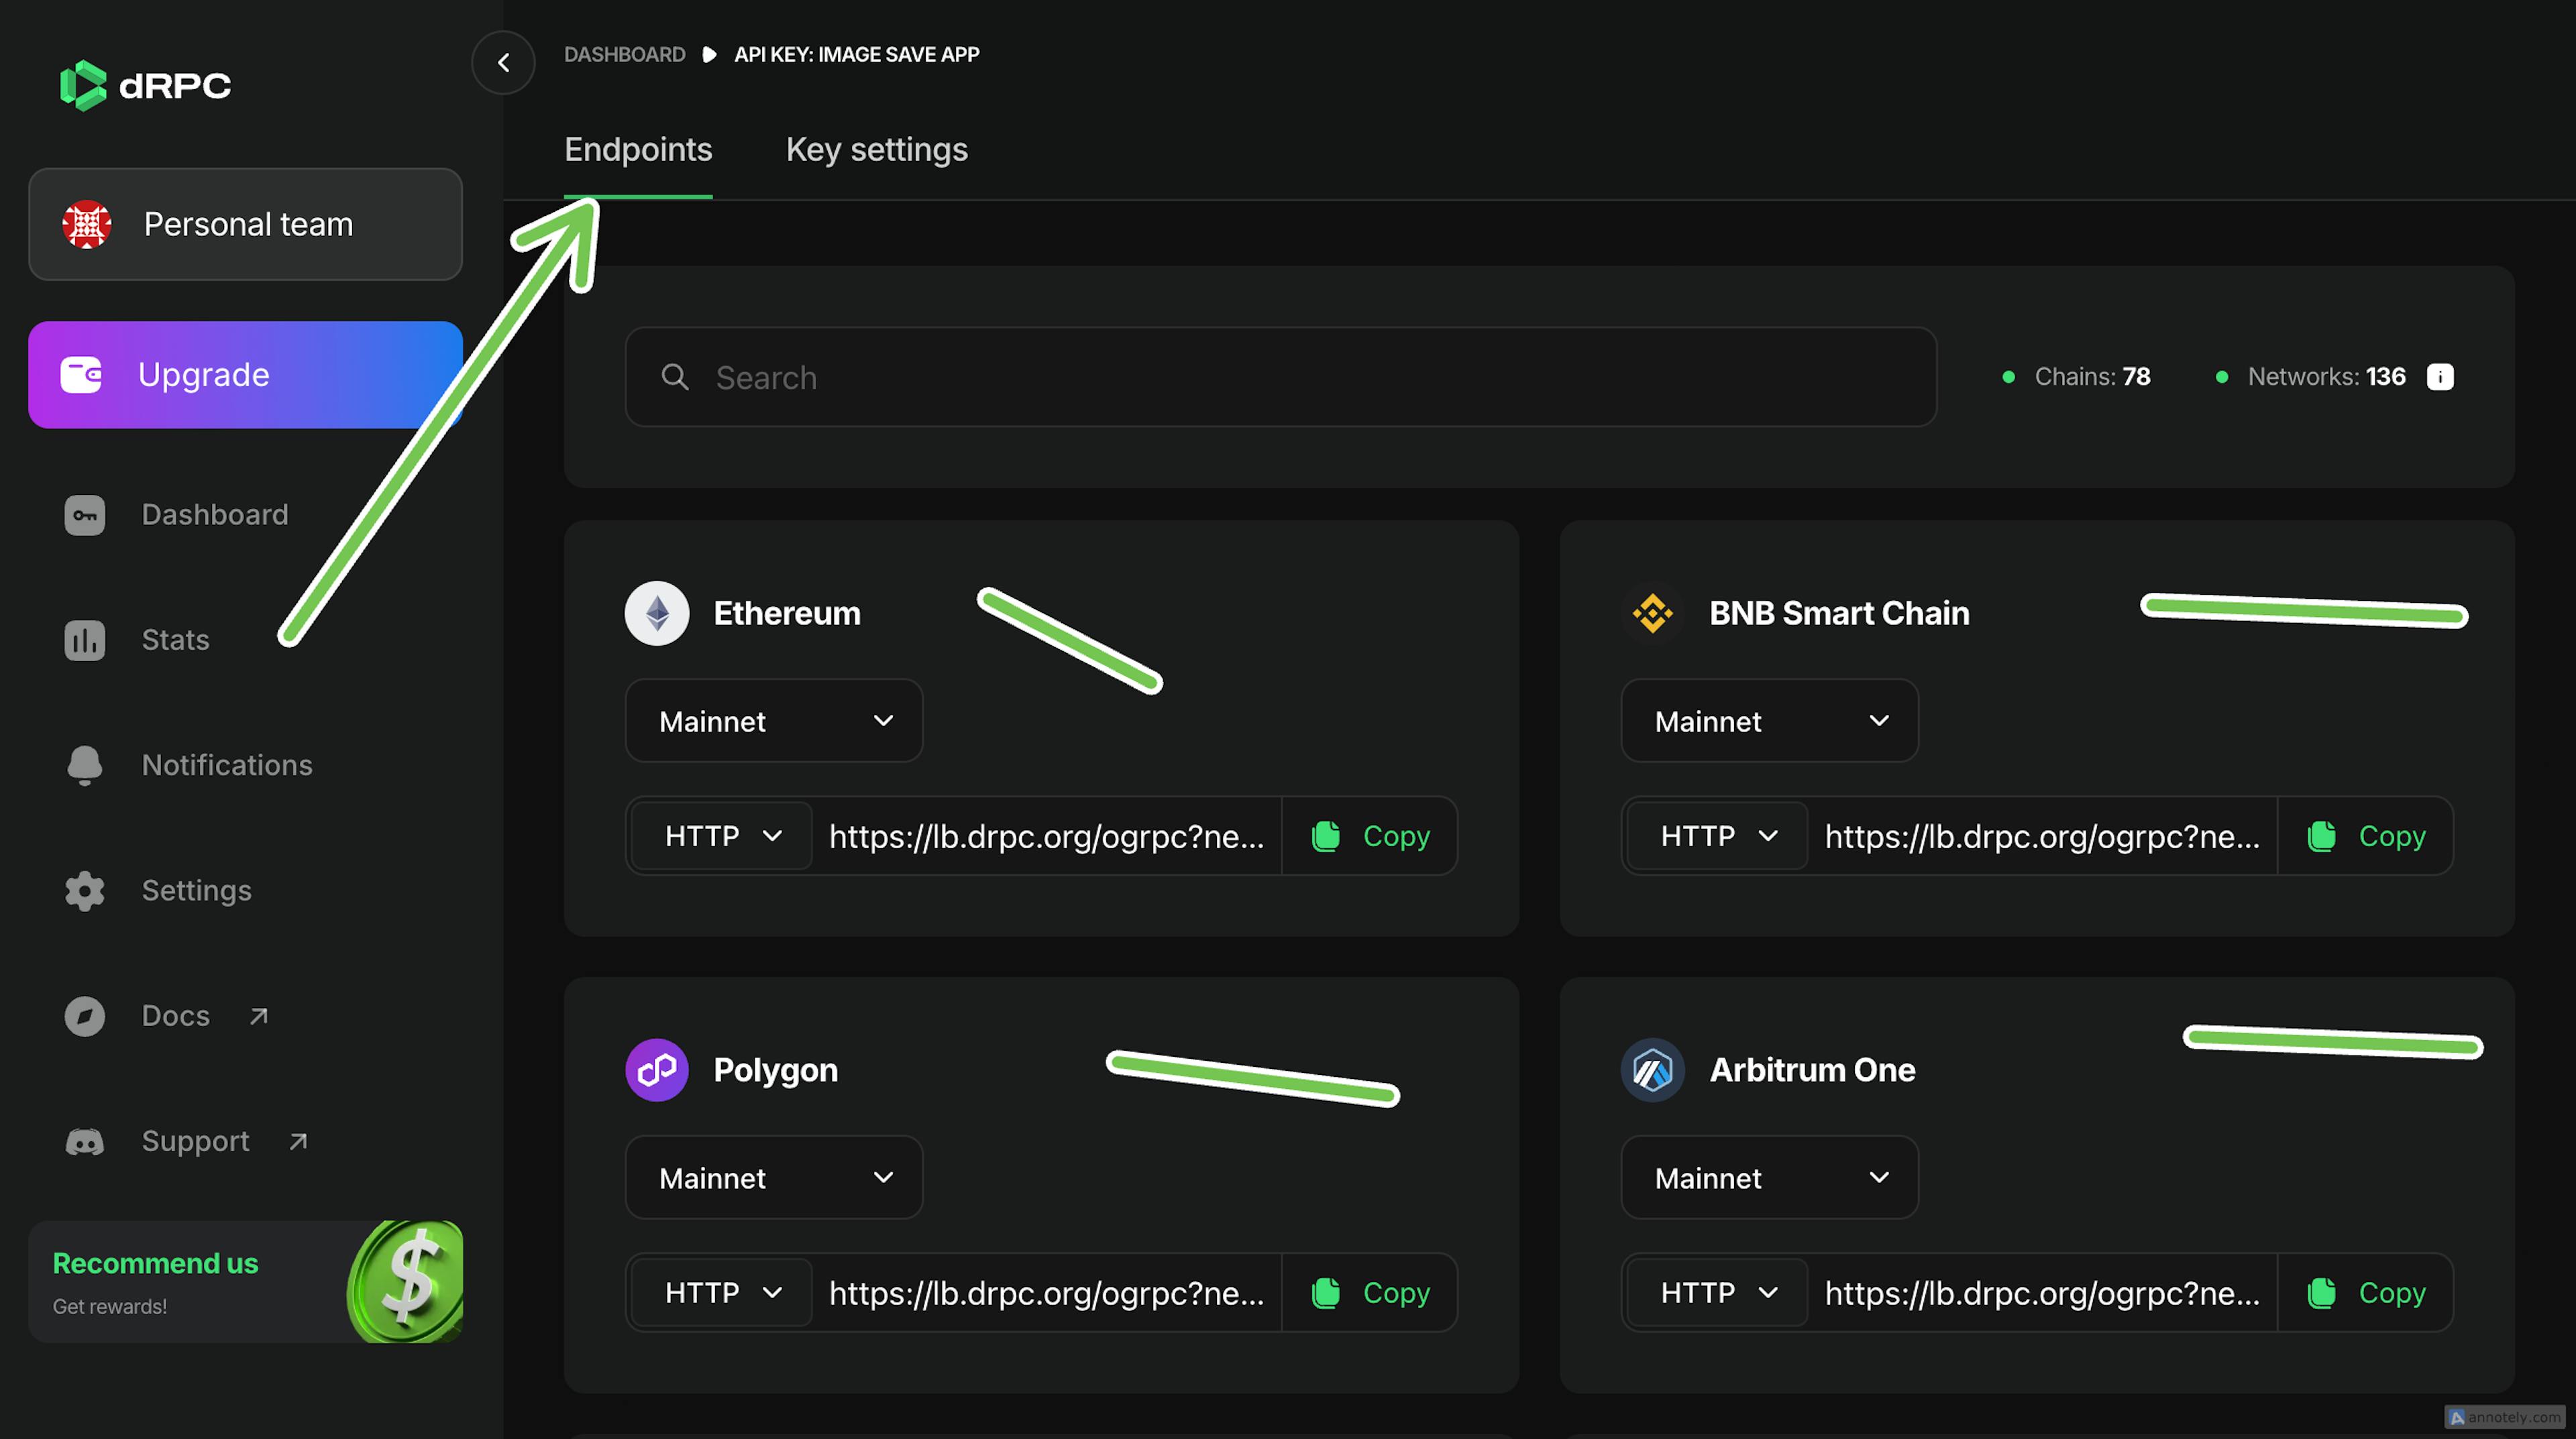
Task: Click the Polygon chain logo
Action: [x=657, y=1070]
